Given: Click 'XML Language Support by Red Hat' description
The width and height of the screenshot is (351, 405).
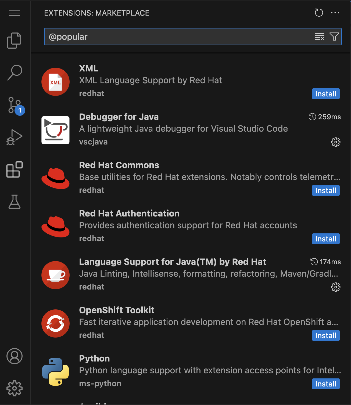Looking at the screenshot, I should (151, 80).
